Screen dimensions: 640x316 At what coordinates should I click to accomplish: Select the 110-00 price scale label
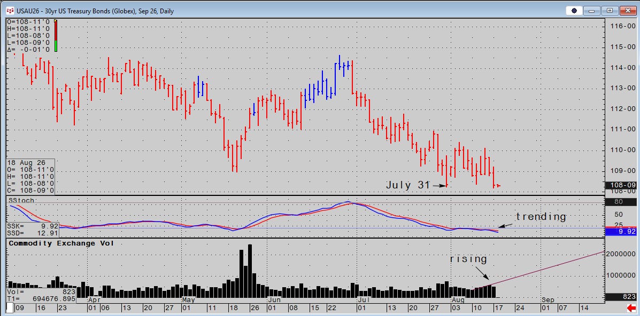(x=624, y=149)
